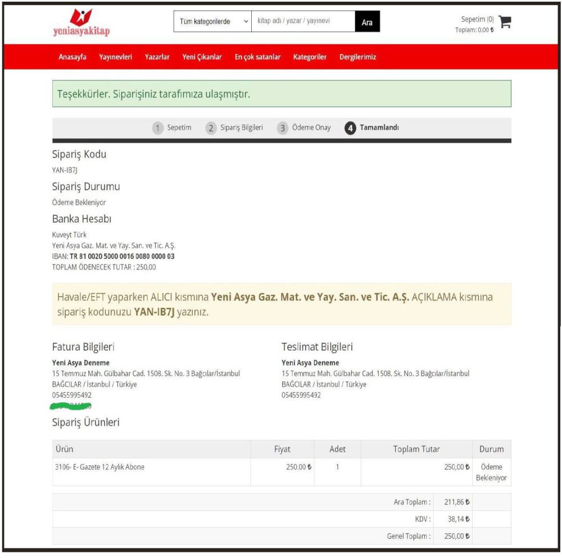Click the order code YAN-IB7J under Sipariş Kodu
Screen dimensions: 562x558
click(x=65, y=170)
